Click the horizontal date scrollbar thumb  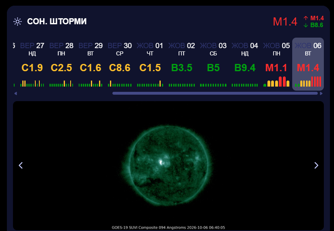[215, 93]
